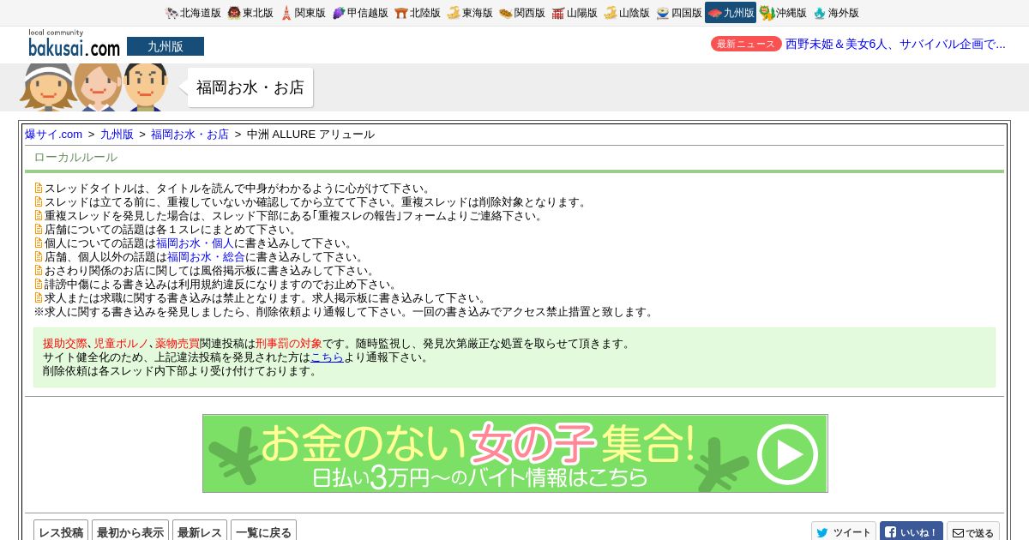Click the で送る mail button
This screenshot has height=540, width=1029.
point(973,531)
